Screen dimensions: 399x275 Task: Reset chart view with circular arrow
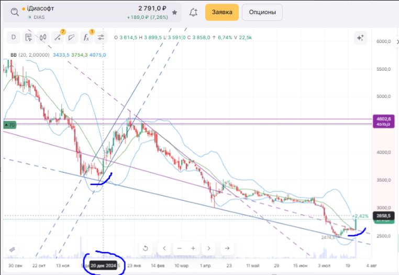(x=146, y=248)
